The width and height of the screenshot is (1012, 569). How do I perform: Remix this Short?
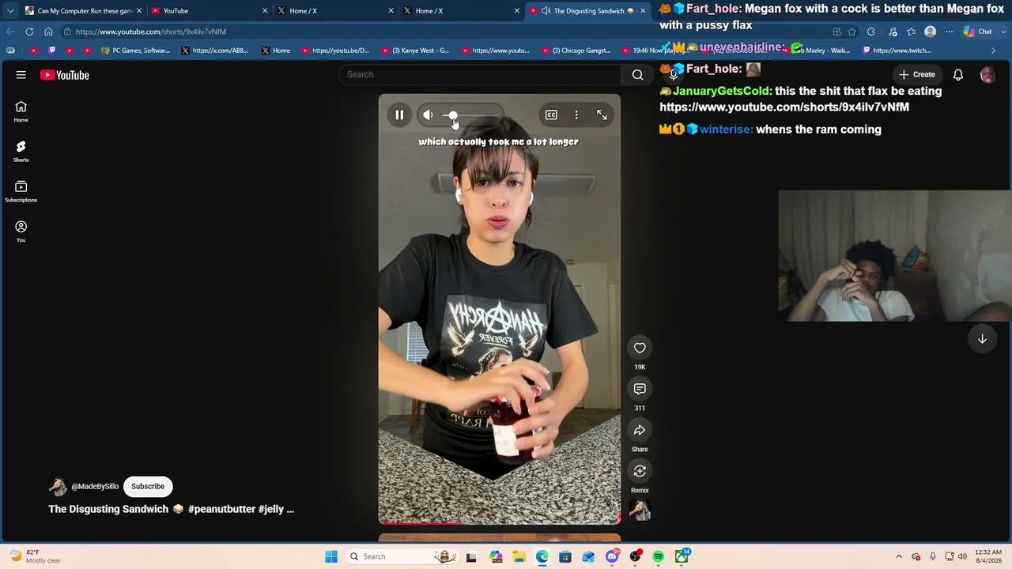pyautogui.click(x=640, y=471)
